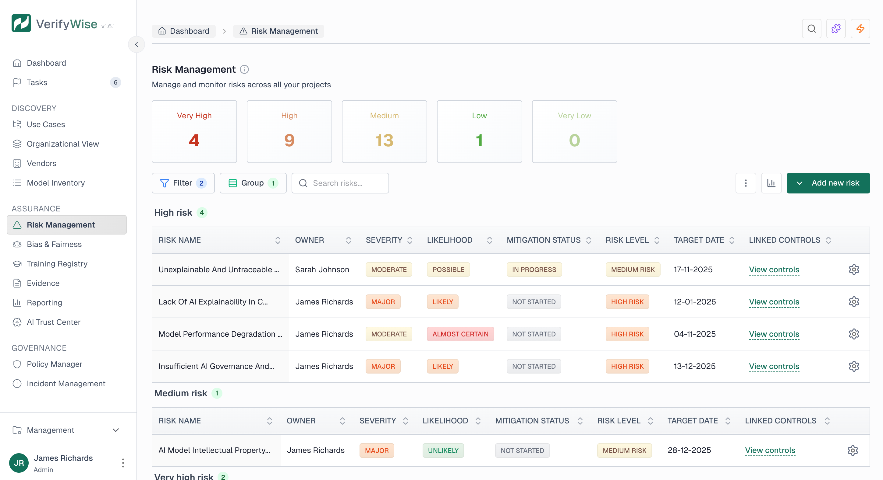Open the three-dot menu beside James Richards profile

click(122, 463)
